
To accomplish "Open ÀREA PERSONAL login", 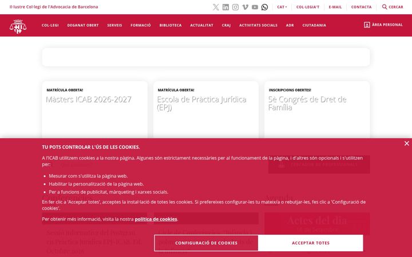I will coord(387,25).
